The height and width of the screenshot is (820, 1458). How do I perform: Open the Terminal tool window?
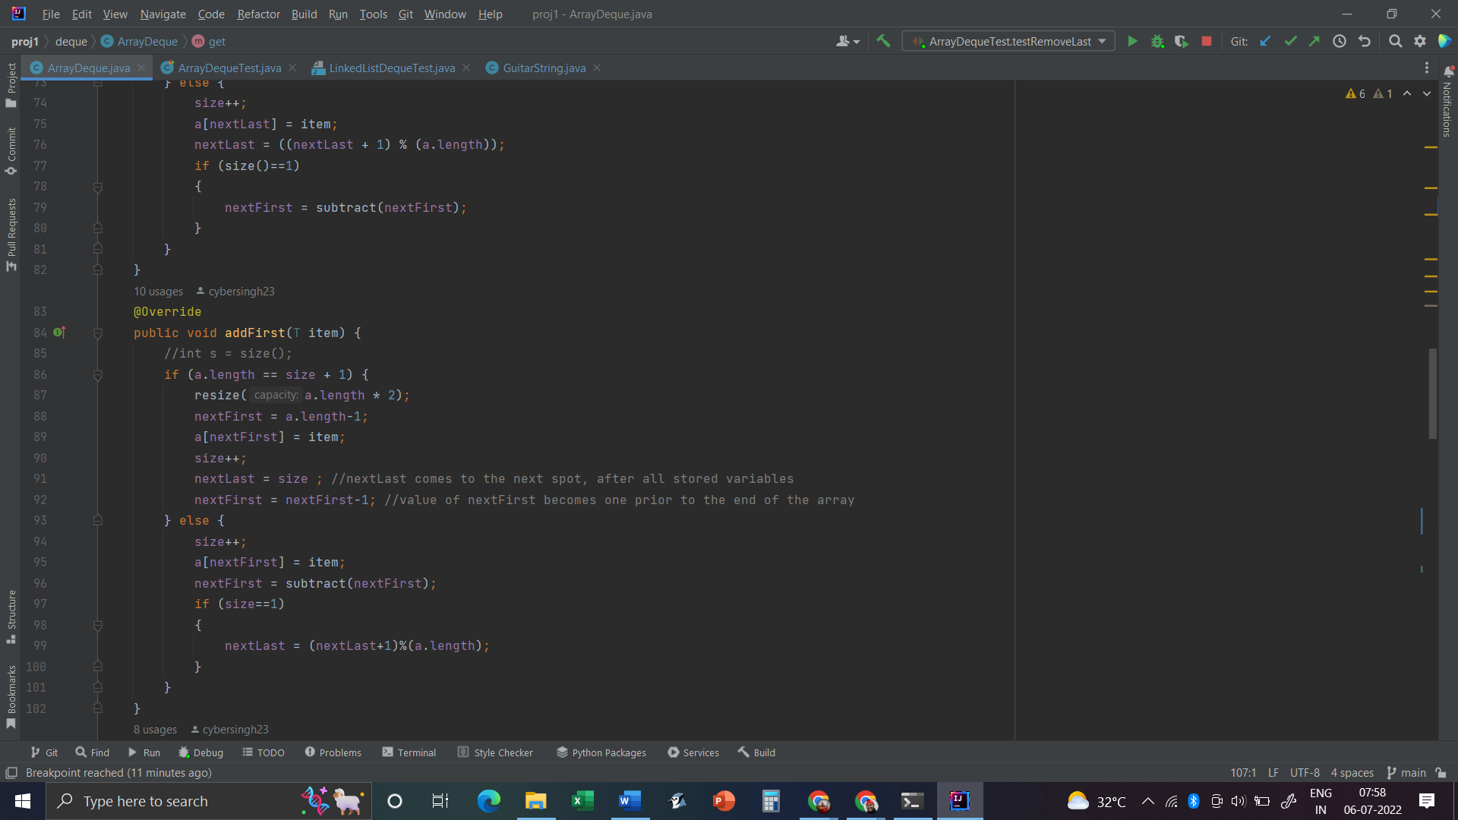pyautogui.click(x=409, y=752)
